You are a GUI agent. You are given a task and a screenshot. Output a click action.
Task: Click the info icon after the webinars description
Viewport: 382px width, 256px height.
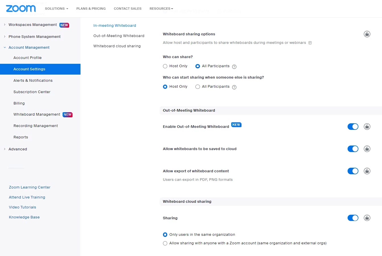(310, 43)
